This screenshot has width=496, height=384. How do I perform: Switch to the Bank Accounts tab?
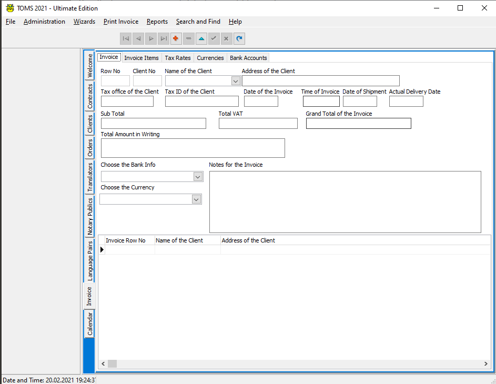248,57
